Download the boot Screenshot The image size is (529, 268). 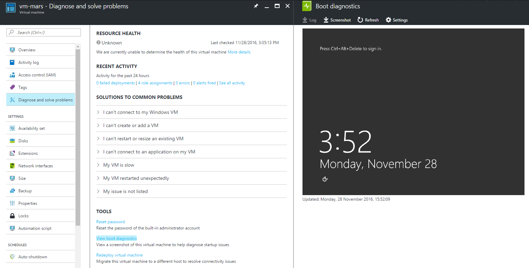coord(337,20)
